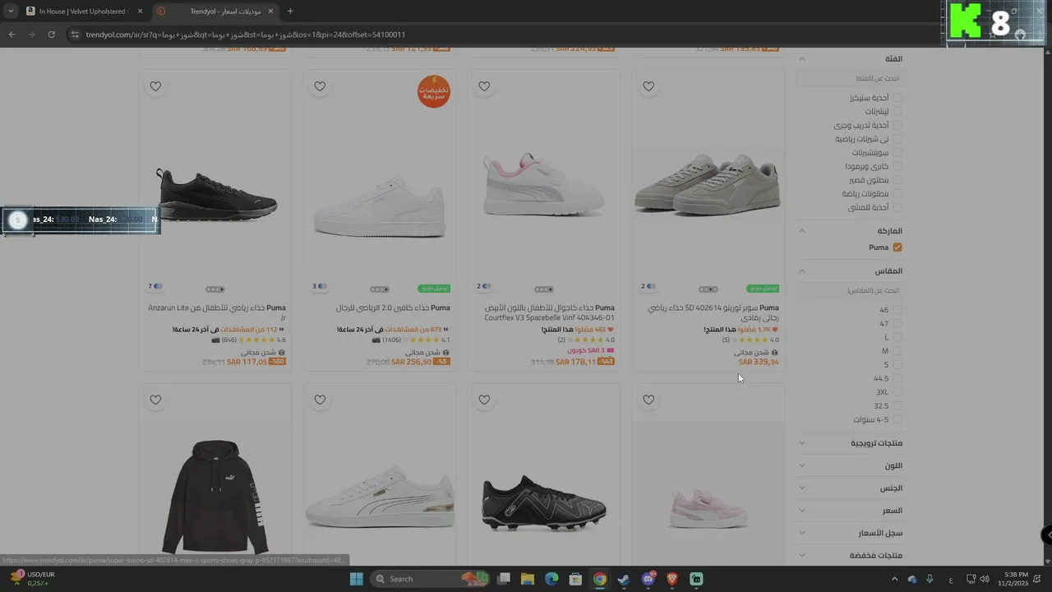Open File Explorer from taskbar

click(x=528, y=579)
